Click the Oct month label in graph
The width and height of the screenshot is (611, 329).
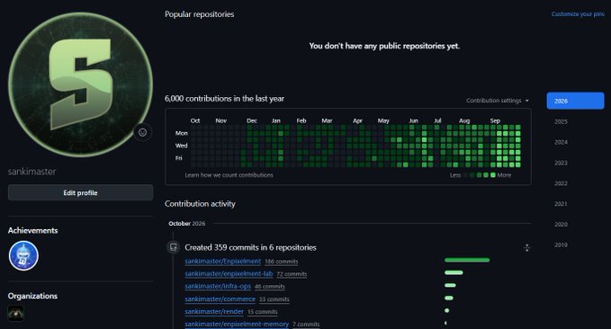tap(195, 120)
